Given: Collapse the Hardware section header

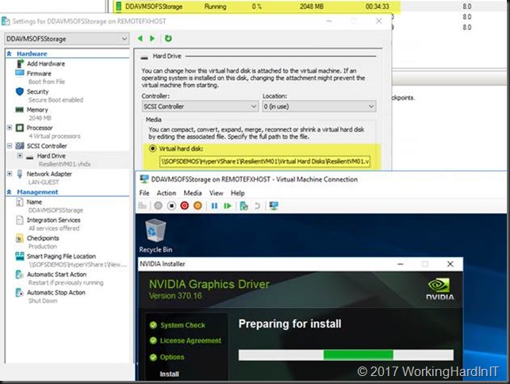Looking at the screenshot, I should click(x=9, y=54).
